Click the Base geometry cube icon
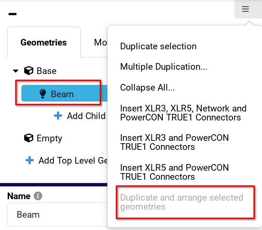Screen dimensions: 262x230 (x=28, y=71)
